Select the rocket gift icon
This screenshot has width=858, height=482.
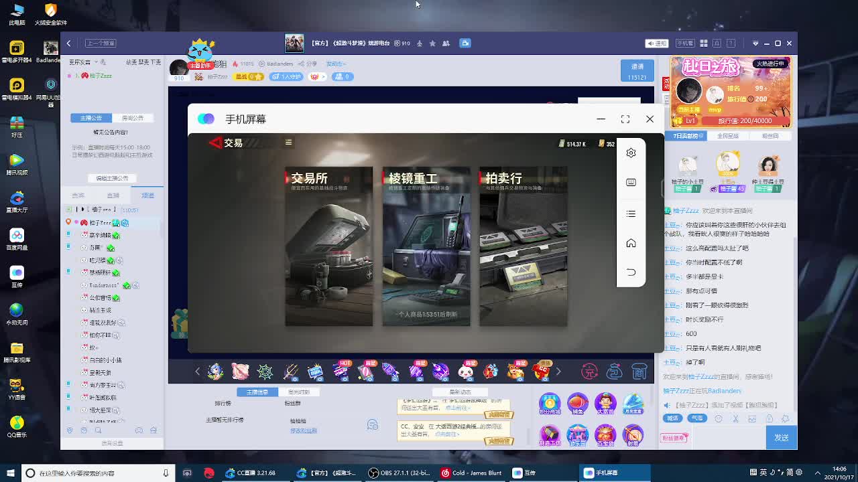tap(390, 372)
